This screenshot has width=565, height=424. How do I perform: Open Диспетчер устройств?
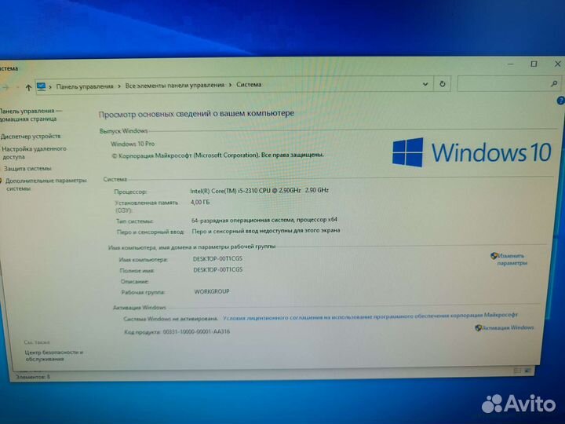[x=31, y=137]
